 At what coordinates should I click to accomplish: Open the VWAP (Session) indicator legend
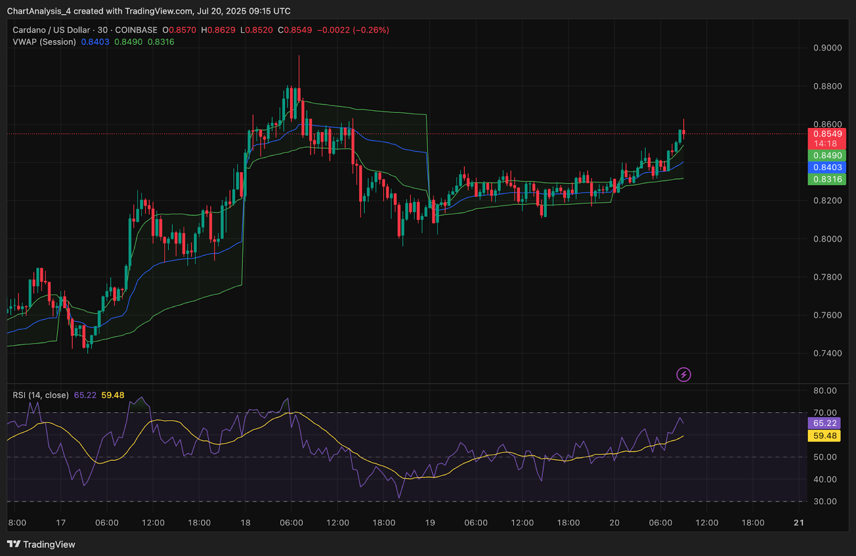44,42
